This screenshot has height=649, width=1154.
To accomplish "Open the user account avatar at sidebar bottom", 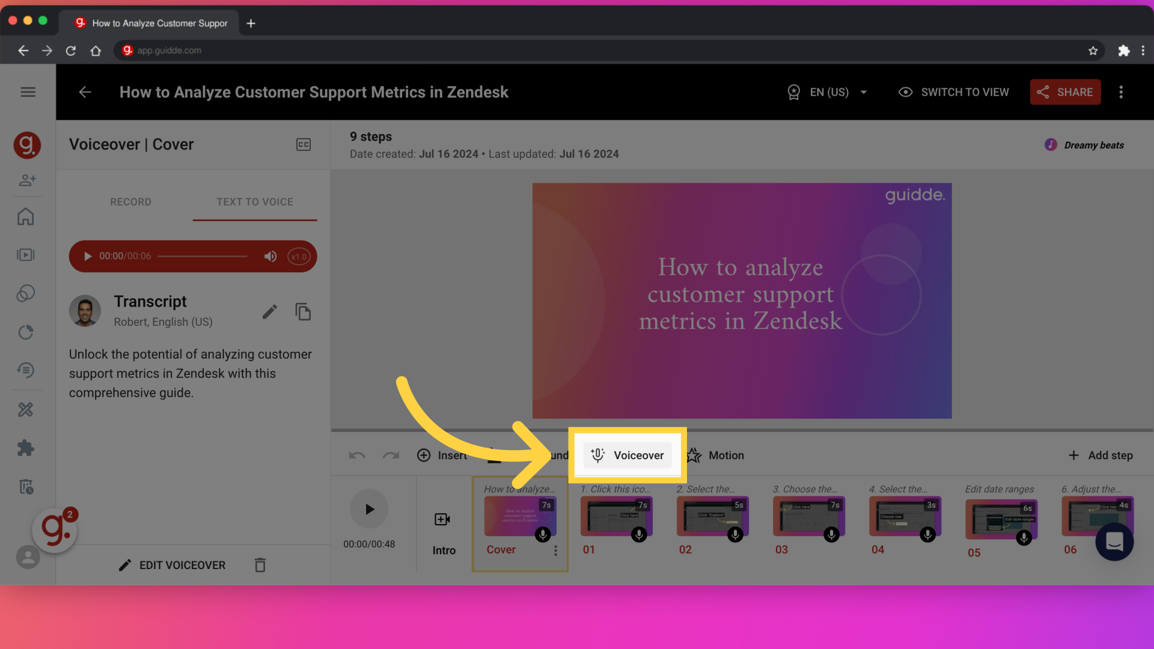I will (x=28, y=557).
